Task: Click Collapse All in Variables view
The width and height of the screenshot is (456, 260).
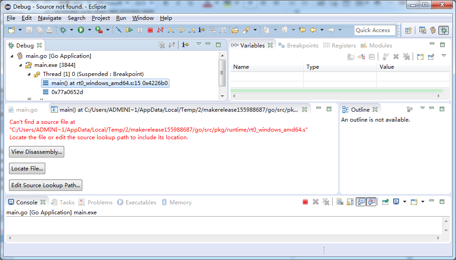Action: (371, 57)
